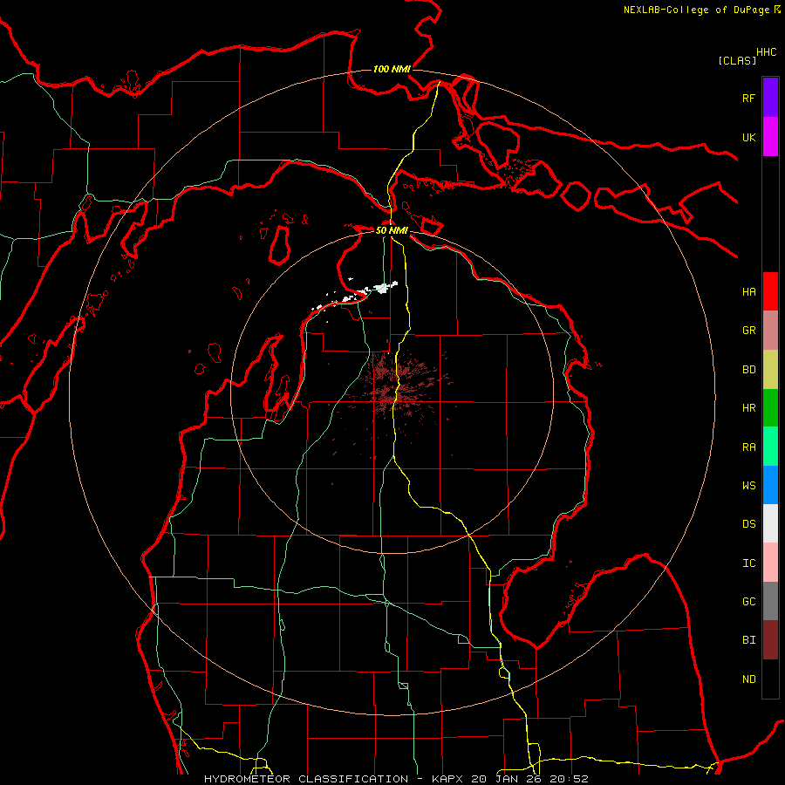Click the RA legend label
The image size is (785, 785).
pos(748,447)
